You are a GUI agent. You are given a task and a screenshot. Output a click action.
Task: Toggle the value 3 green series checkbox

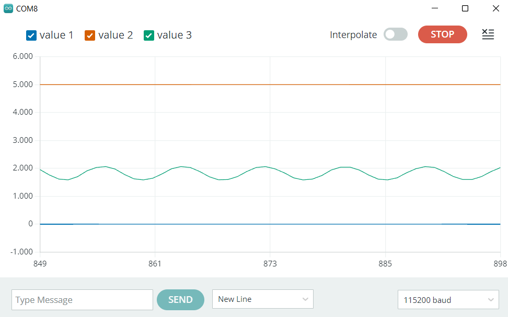[x=149, y=35]
